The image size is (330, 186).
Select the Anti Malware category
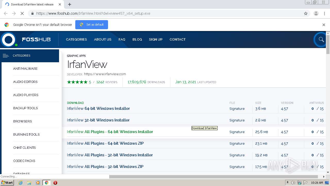tap(25, 69)
